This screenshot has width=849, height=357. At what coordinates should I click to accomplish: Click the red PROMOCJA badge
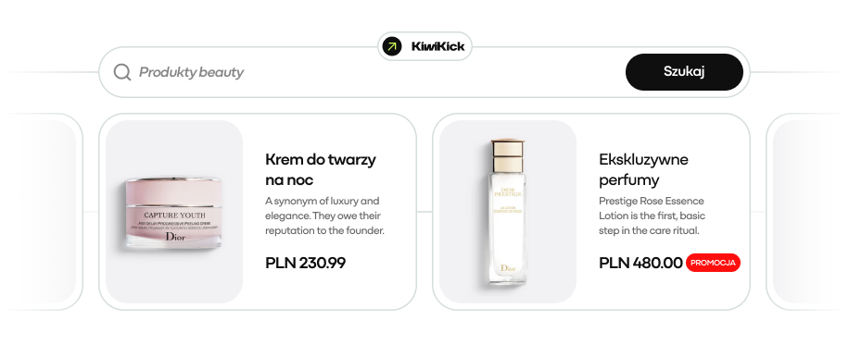[713, 263]
